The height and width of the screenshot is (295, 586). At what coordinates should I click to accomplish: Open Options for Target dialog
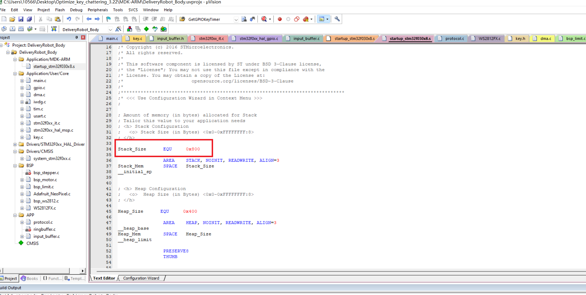coord(119,29)
